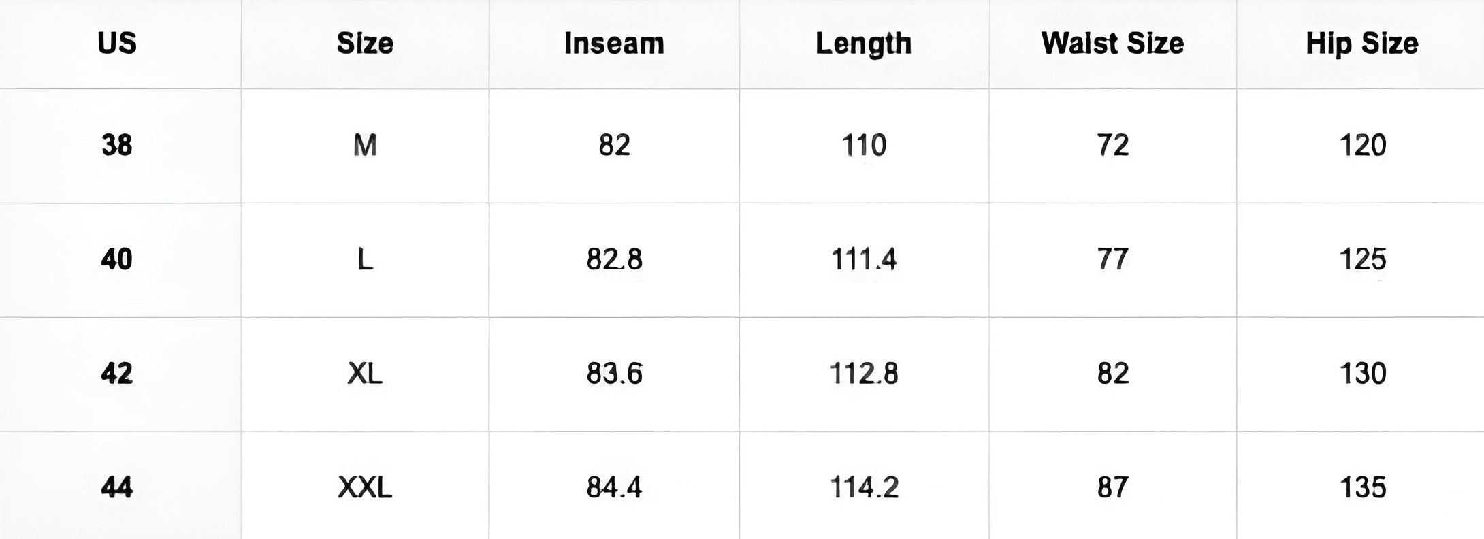
Task: Click the Inseam column header
Action: [614, 44]
